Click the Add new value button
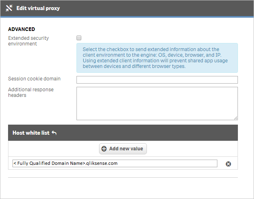The image size is (254, 199). pyautogui.click(x=123, y=149)
